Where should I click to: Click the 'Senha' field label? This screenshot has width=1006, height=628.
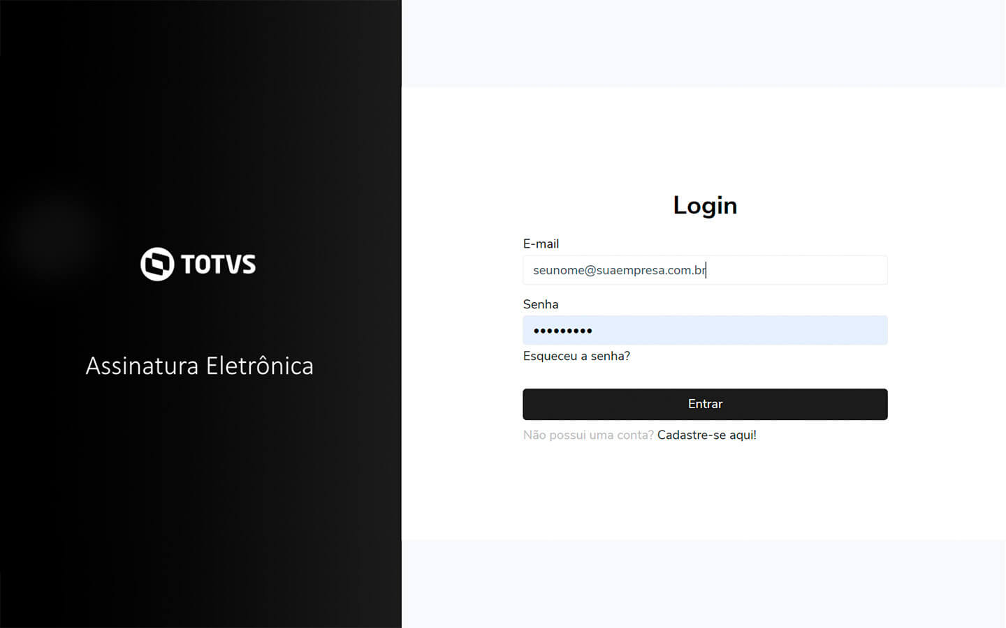pyautogui.click(x=541, y=304)
